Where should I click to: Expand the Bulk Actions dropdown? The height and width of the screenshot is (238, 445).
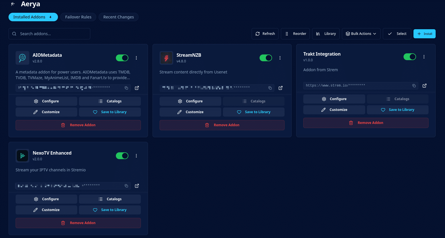pos(361,34)
